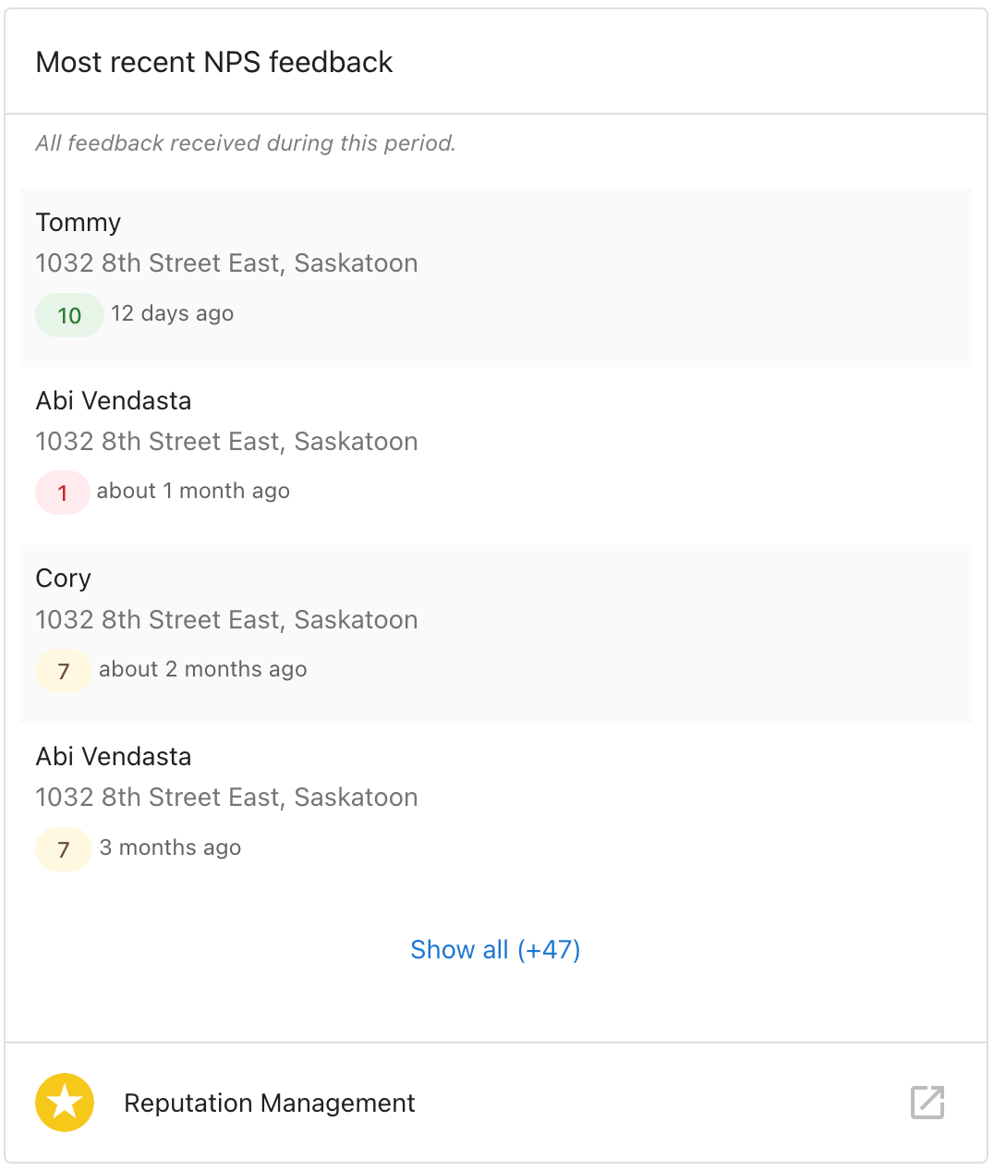Viewport: 994px width, 1170px height.
Task: Click the yellow star Reputation Management icon
Action: pos(65,1103)
